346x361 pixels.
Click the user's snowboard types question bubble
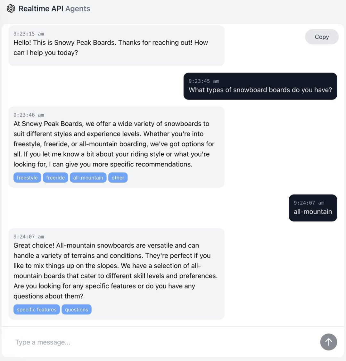click(260, 90)
